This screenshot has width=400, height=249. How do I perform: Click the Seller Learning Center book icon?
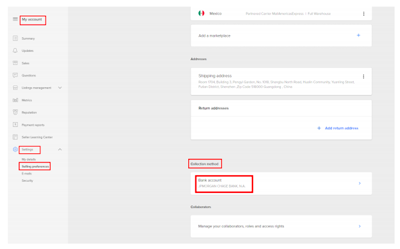[15, 137]
